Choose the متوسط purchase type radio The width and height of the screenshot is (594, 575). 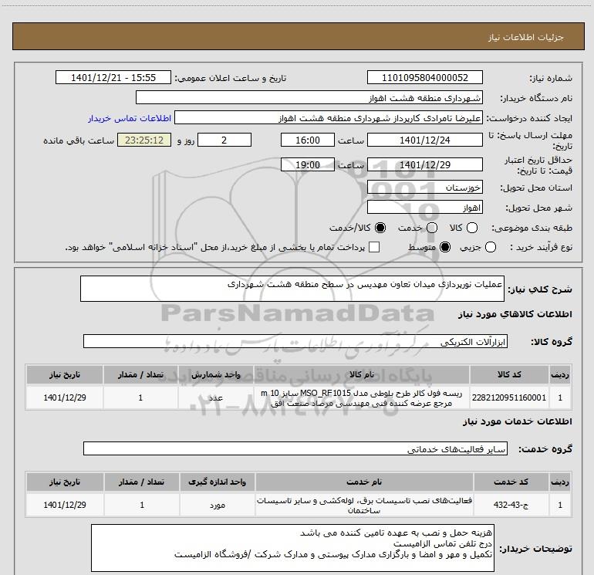445,247
